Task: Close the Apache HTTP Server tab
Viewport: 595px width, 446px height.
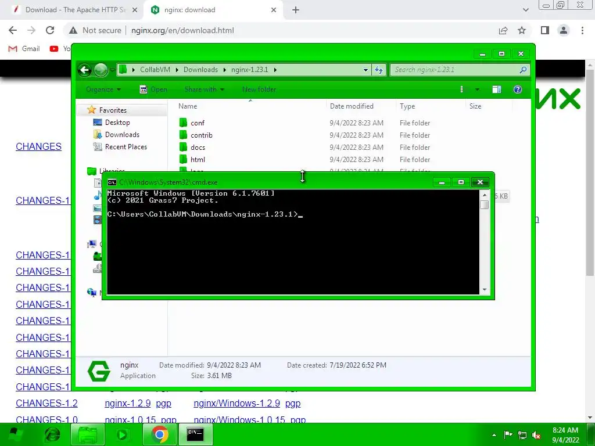Action: click(x=134, y=10)
